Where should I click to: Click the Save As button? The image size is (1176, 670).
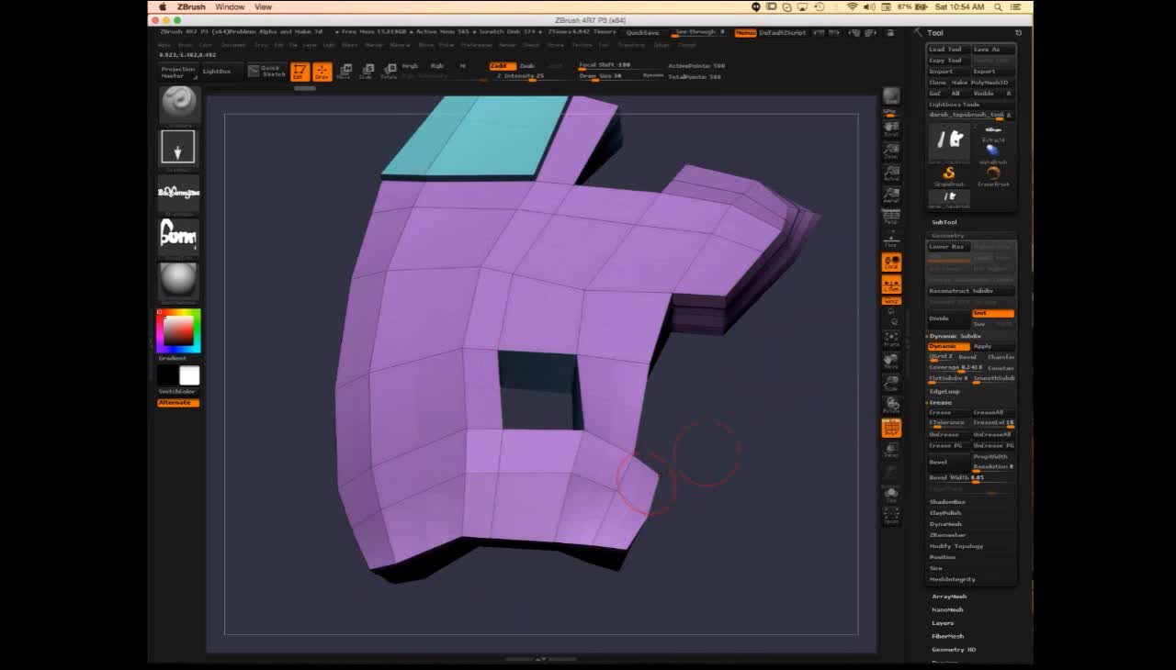(x=993, y=50)
